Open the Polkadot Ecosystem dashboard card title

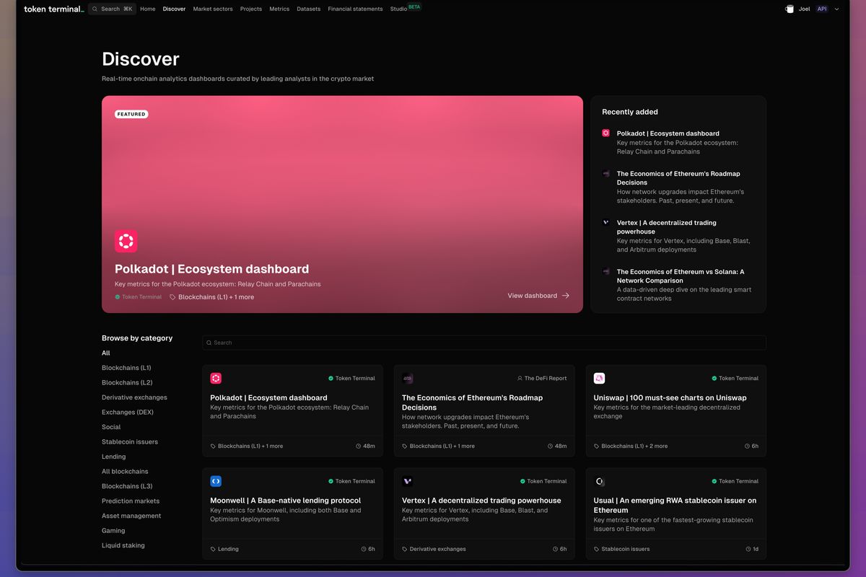tap(268, 397)
